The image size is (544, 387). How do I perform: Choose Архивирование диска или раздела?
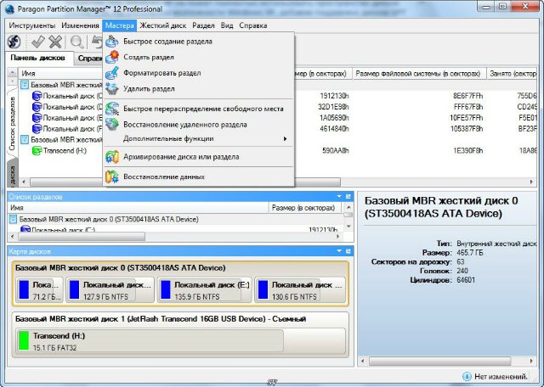click(199, 157)
